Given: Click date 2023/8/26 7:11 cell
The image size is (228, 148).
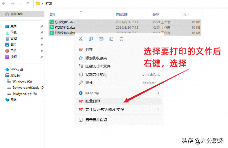Looking at the screenshot, I should (x=127, y=22).
